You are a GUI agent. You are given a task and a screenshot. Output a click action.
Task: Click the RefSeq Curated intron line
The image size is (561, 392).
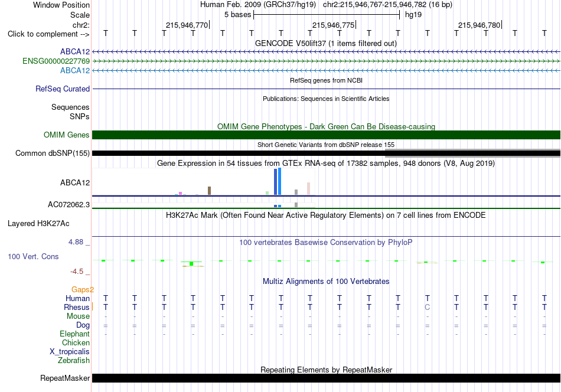coord(326,89)
